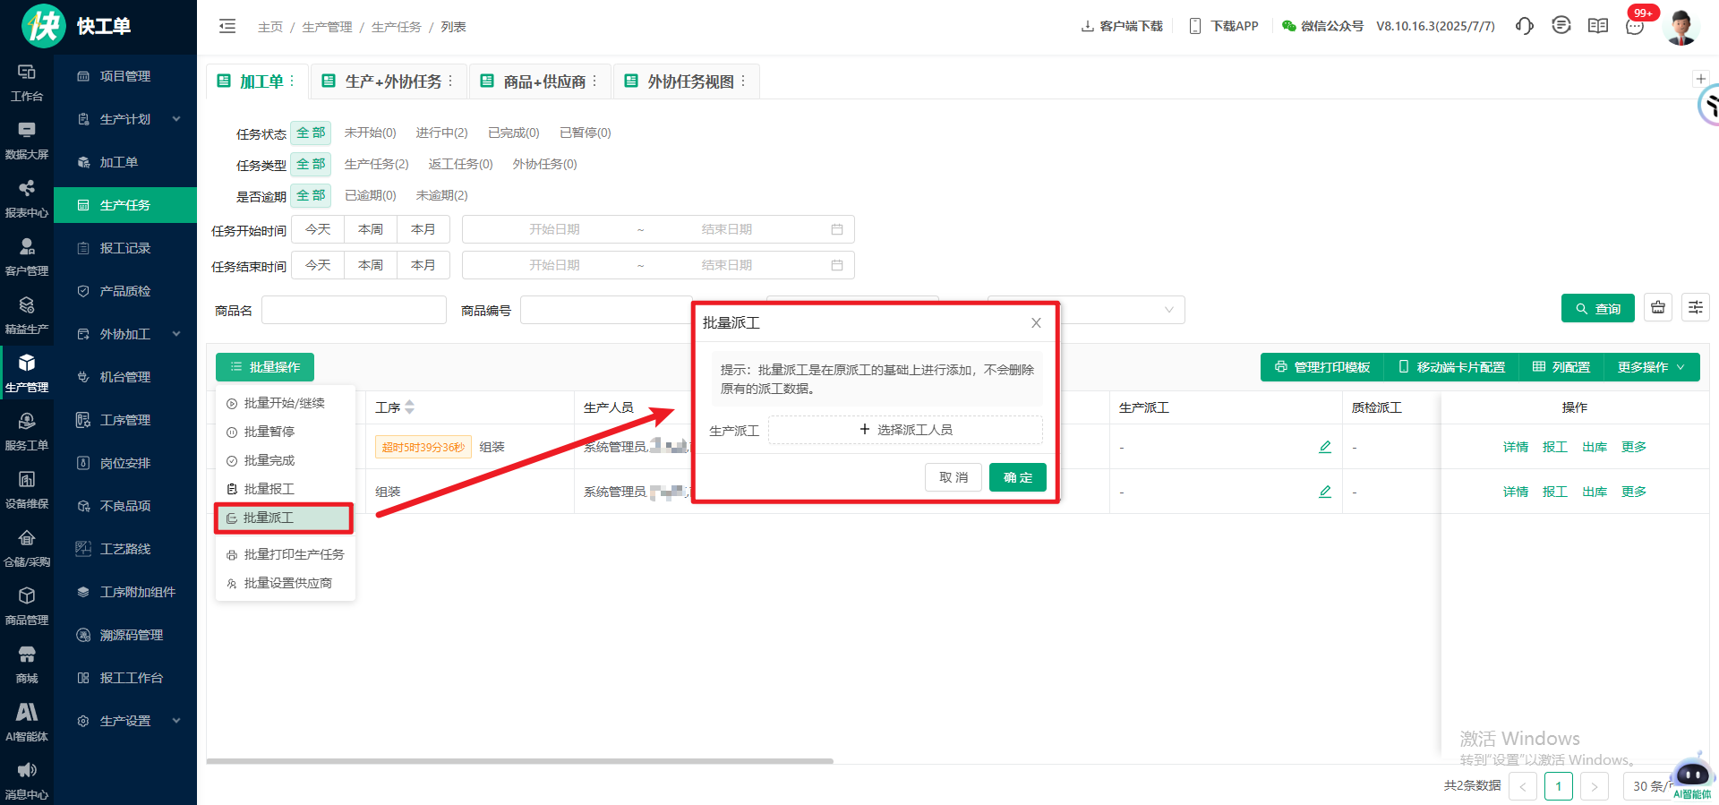Select 进行中(2) task status filter
Screen dimensions: 1719x805
[441, 133]
